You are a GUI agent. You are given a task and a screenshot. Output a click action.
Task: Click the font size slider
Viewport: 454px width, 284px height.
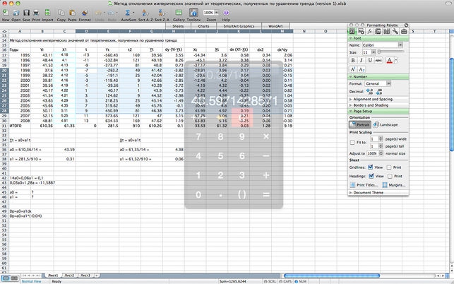point(391,52)
